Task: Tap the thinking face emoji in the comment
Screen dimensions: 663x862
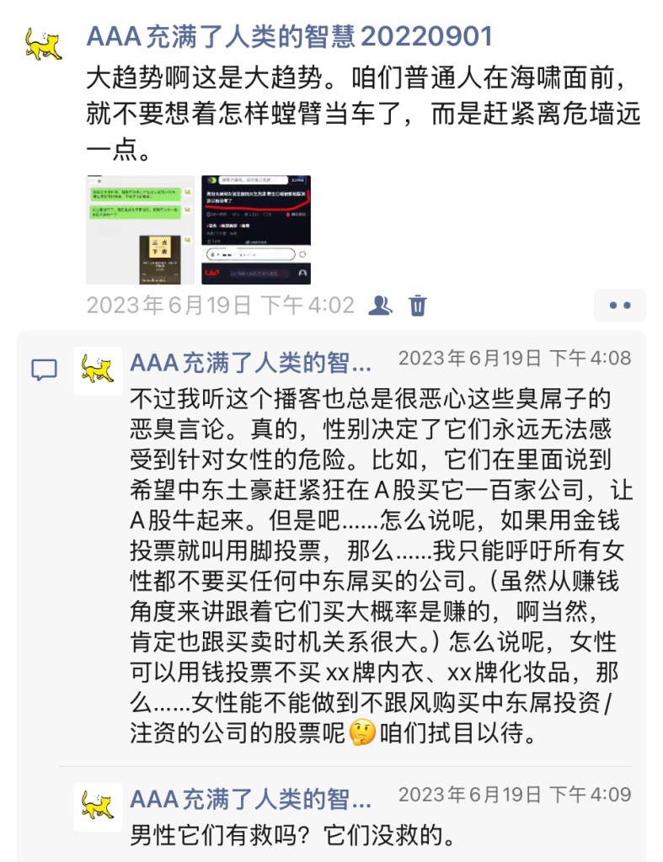Action: coord(362,733)
